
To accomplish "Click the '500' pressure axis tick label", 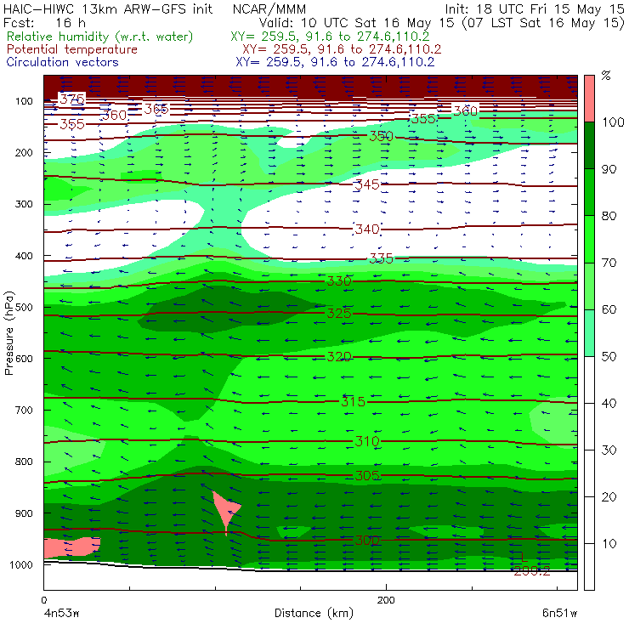I will pos(24,307).
